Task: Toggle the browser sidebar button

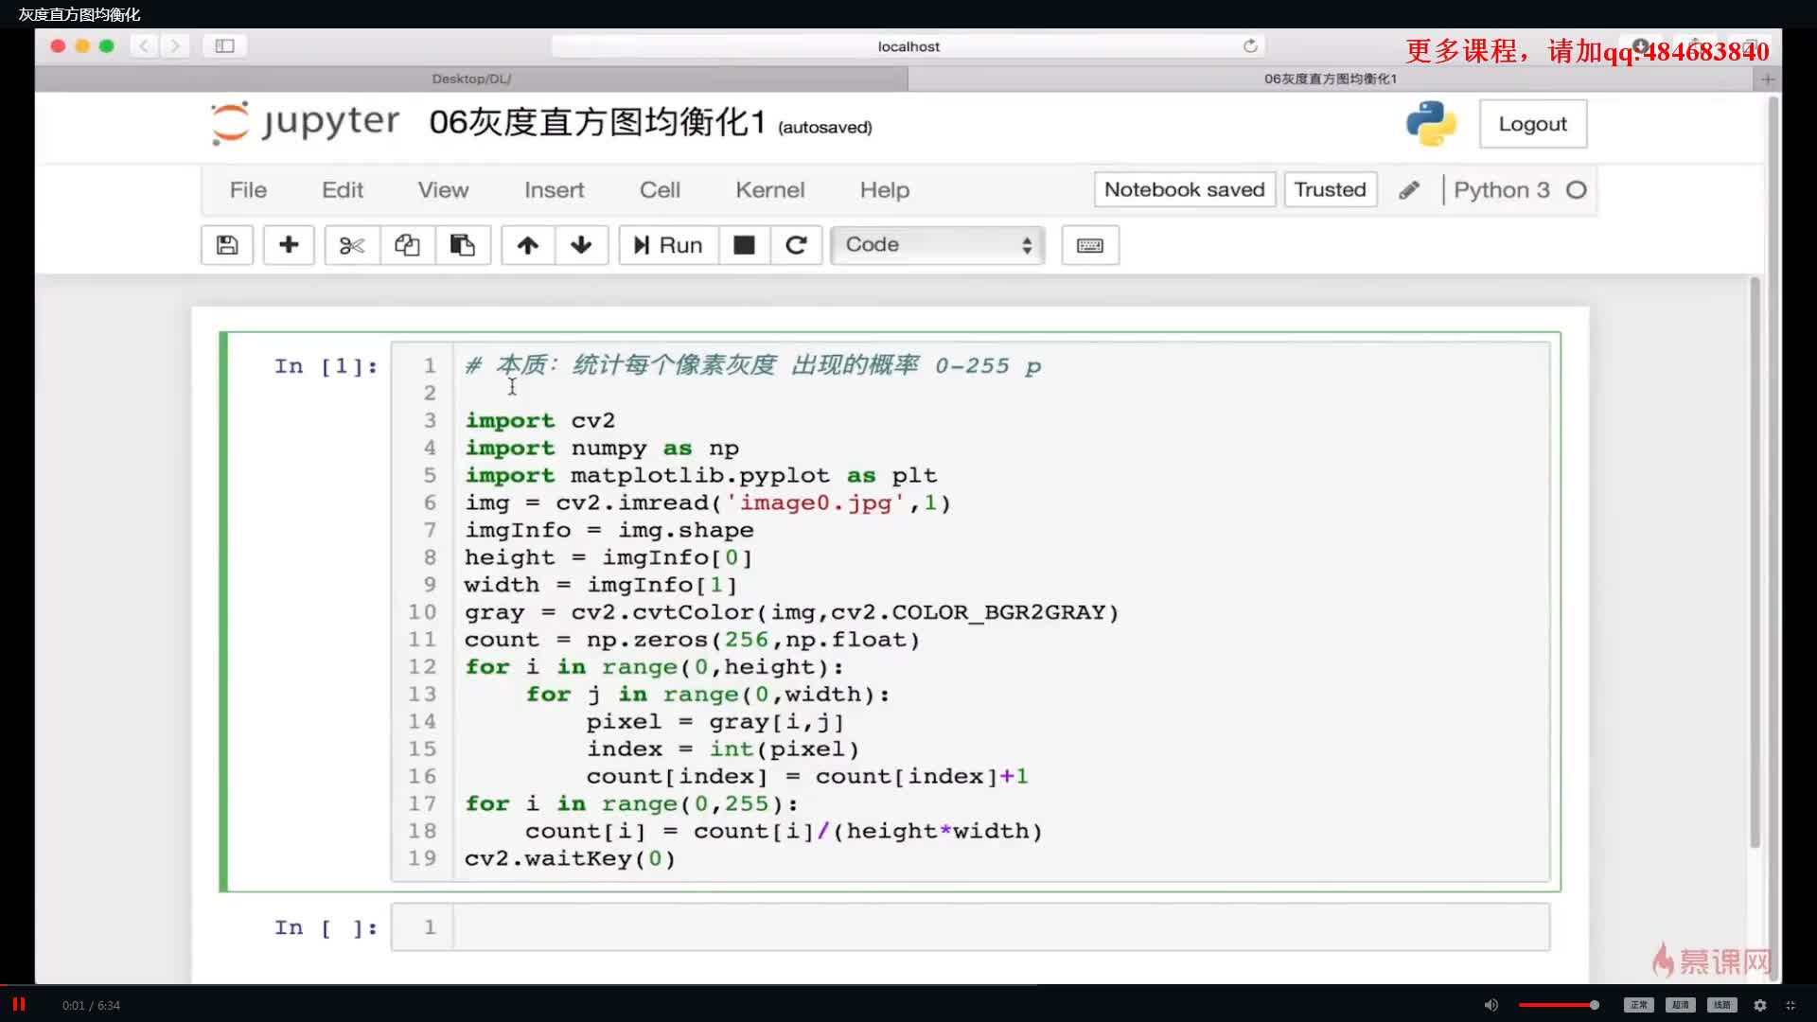Action: (x=224, y=45)
